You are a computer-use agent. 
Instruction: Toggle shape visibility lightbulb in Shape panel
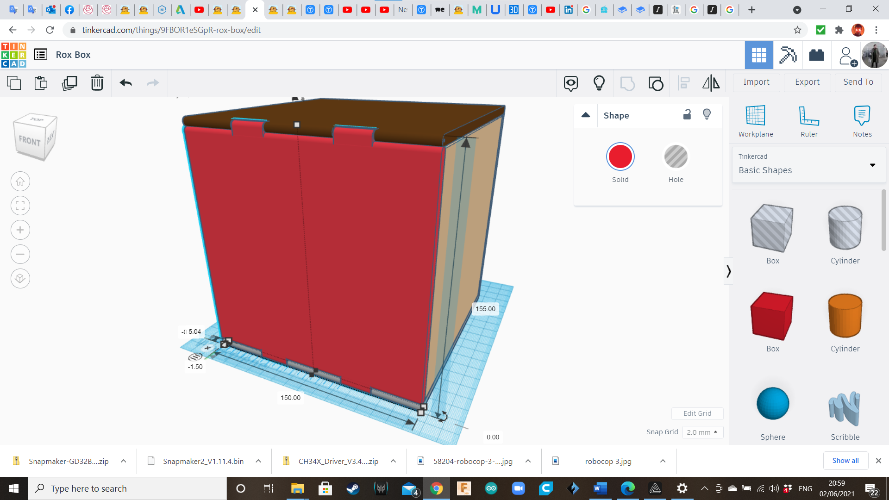click(707, 115)
